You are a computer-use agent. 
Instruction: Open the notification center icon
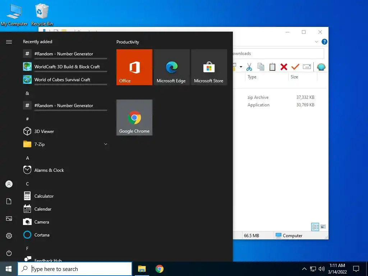pyautogui.click(x=356, y=269)
